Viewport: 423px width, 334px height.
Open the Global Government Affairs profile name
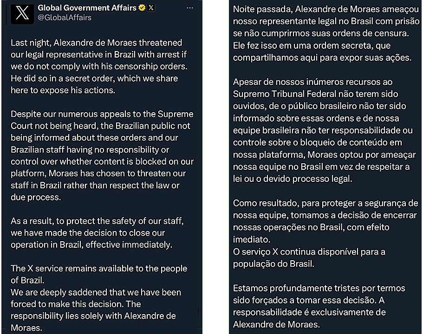click(x=87, y=8)
